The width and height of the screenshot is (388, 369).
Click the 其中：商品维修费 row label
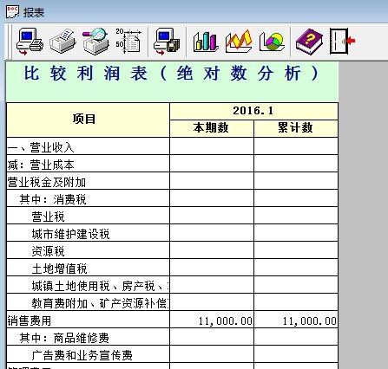pyautogui.click(x=64, y=338)
